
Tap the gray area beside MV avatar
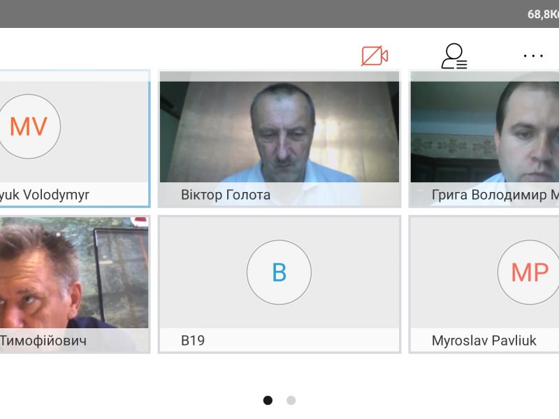tap(105, 127)
